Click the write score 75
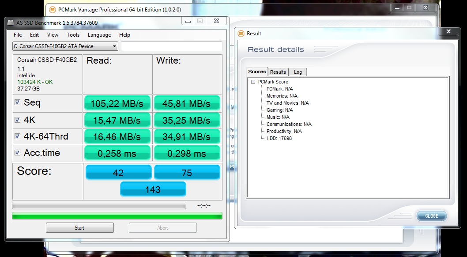 [x=187, y=172]
